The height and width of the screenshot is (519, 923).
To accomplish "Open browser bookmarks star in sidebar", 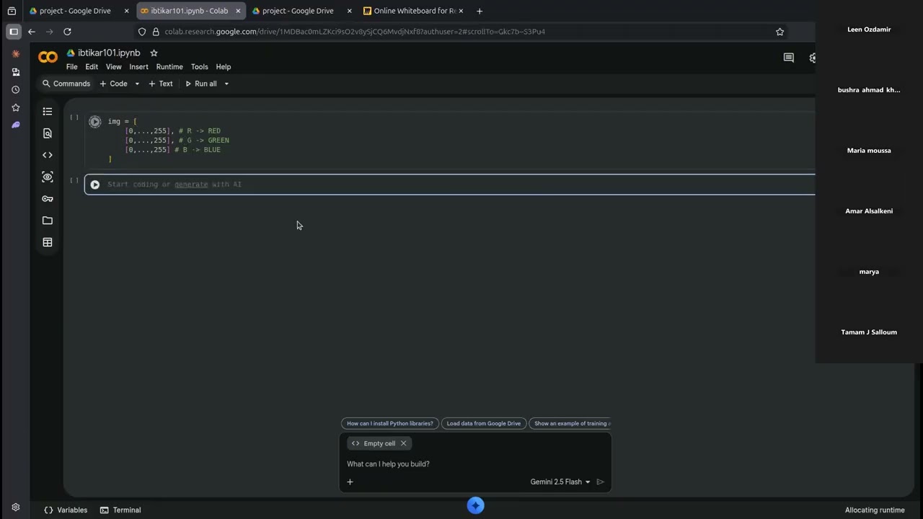I will pos(15,107).
